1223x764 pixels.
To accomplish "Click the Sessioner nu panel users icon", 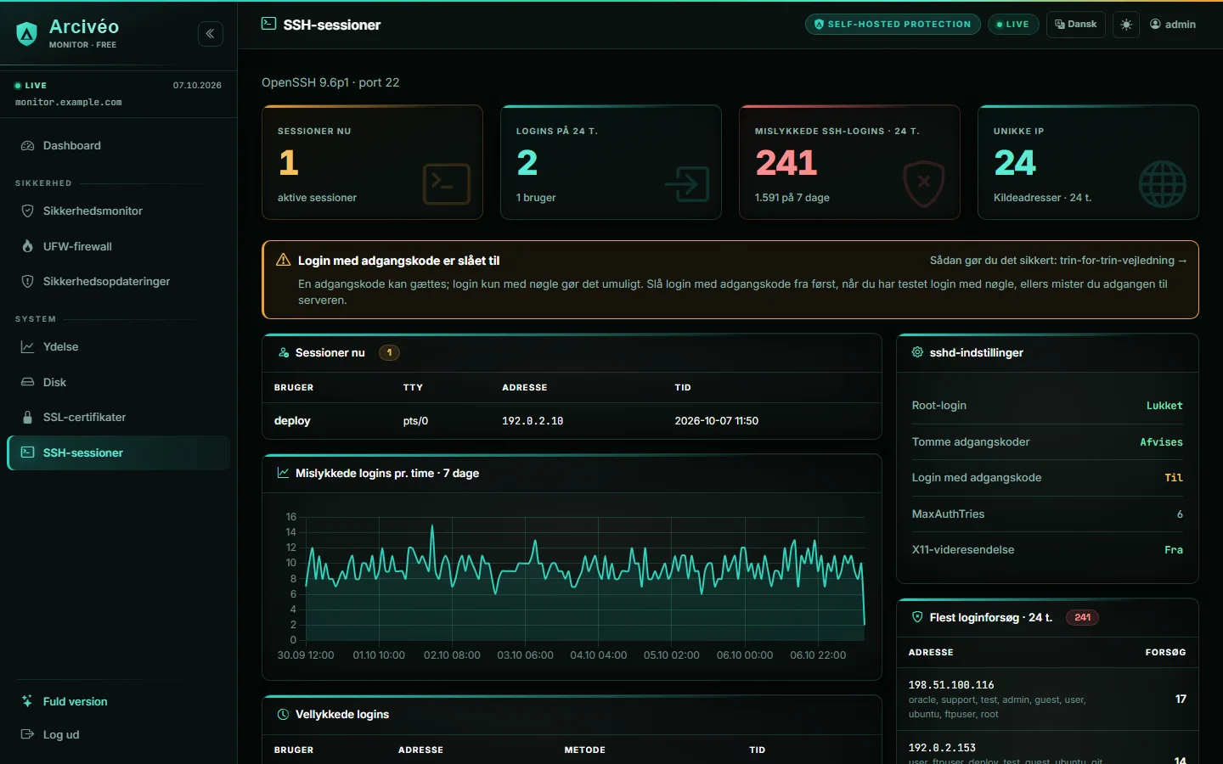I will (x=284, y=352).
